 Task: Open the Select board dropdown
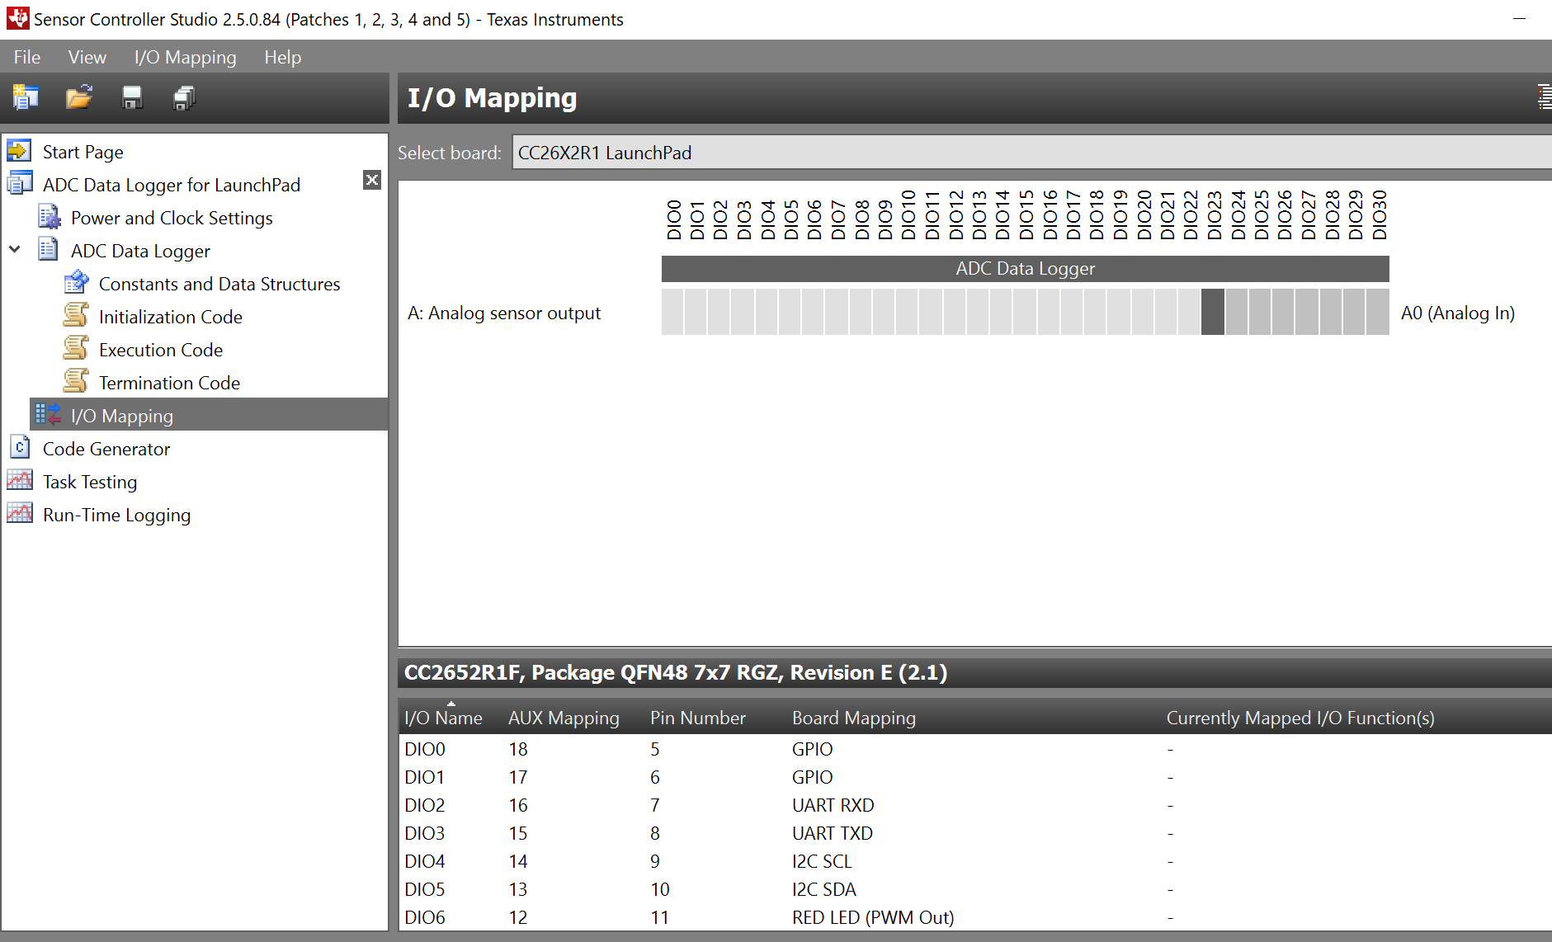(x=1031, y=153)
